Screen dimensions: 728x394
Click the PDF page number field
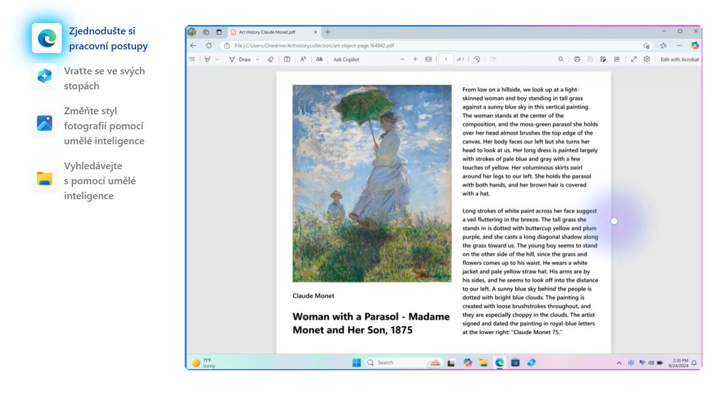(446, 59)
